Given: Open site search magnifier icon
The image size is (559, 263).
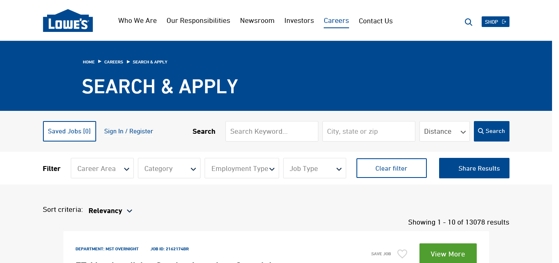Looking at the screenshot, I should 469,22.
